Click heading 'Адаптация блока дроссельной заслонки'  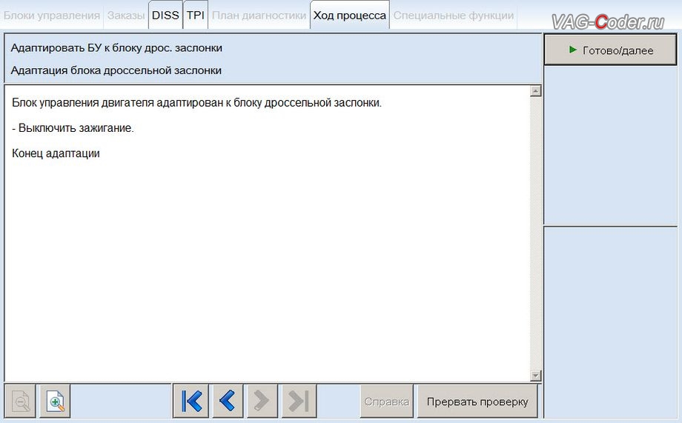click(116, 70)
